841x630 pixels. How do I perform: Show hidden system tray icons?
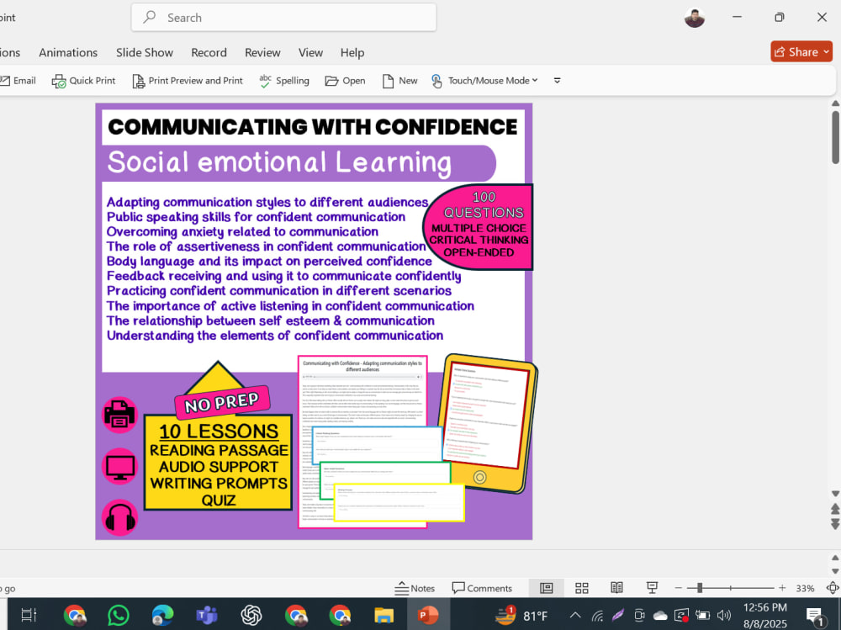575,615
